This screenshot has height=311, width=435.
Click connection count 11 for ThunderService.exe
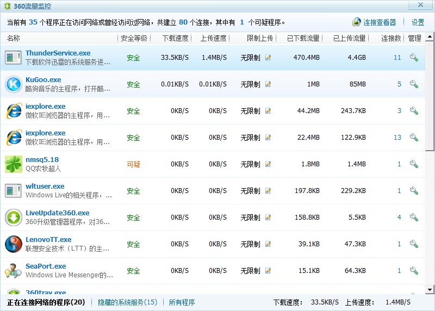(397, 58)
